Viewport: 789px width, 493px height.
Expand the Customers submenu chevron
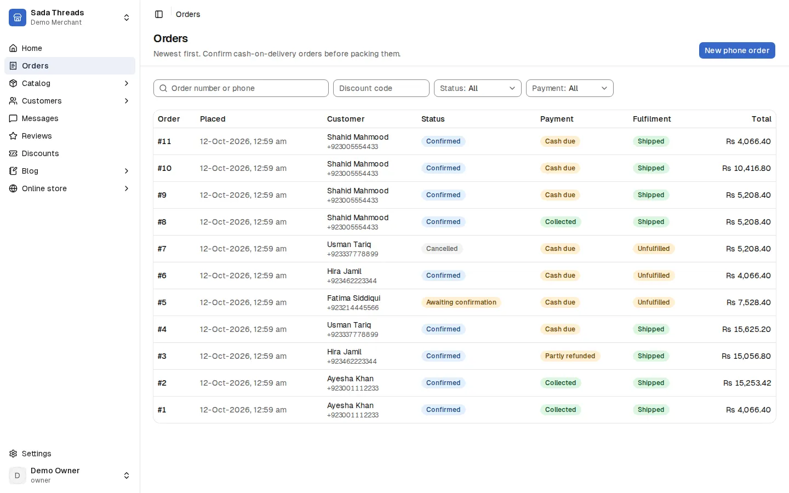pyautogui.click(x=127, y=101)
